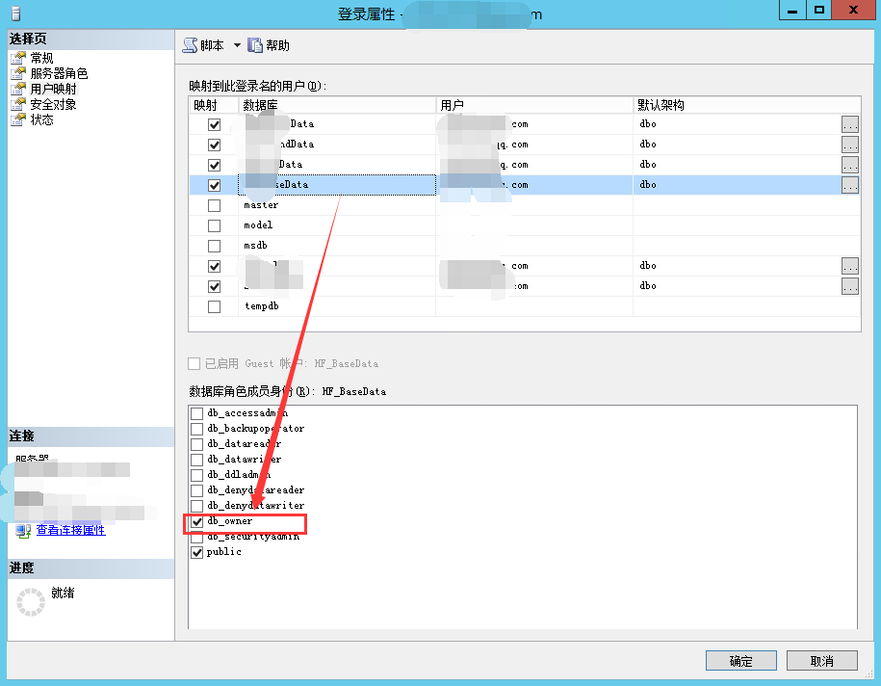The width and height of the screenshot is (881, 686).
Task: Click the 脚本 script toolbar icon
Action: [190, 45]
